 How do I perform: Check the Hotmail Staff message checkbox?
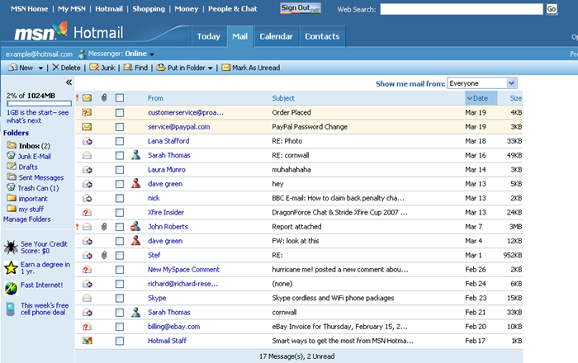pos(120,341)
